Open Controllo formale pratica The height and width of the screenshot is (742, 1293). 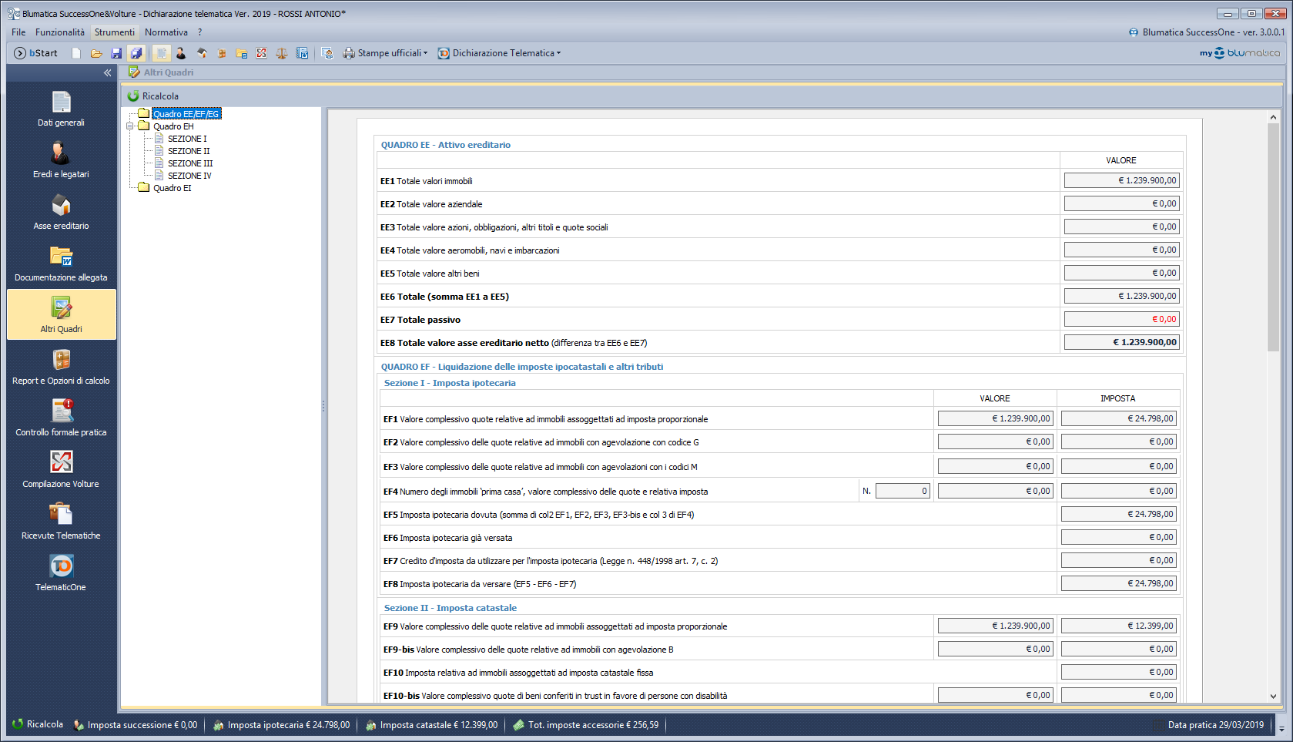coord(61,418)
